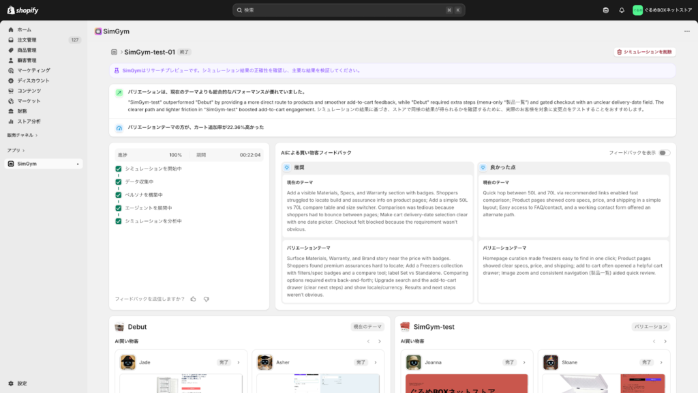
Task: Show next shoppers in SimGym-test carousel
Action: tap(666, 341)
